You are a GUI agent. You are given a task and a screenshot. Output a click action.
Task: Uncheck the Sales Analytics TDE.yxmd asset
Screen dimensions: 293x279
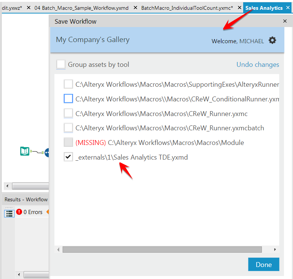click(68, 157)
